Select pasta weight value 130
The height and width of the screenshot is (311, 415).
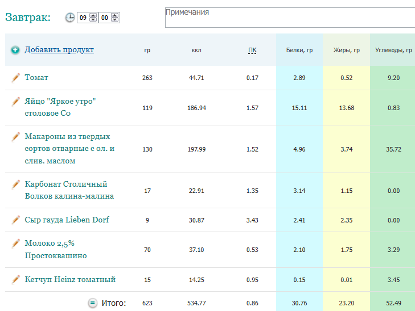[147, 149]
